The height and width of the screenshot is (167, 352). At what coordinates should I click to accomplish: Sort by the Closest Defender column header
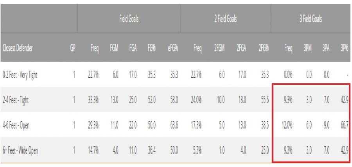click(x=18, y=49)
